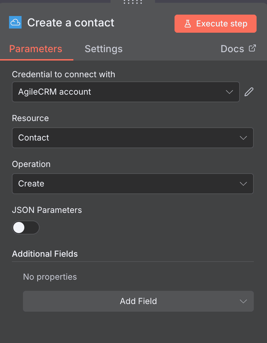267x343 pixels.
Task: Enable the JSON Parameters toggle
Action: pos(26,228)
